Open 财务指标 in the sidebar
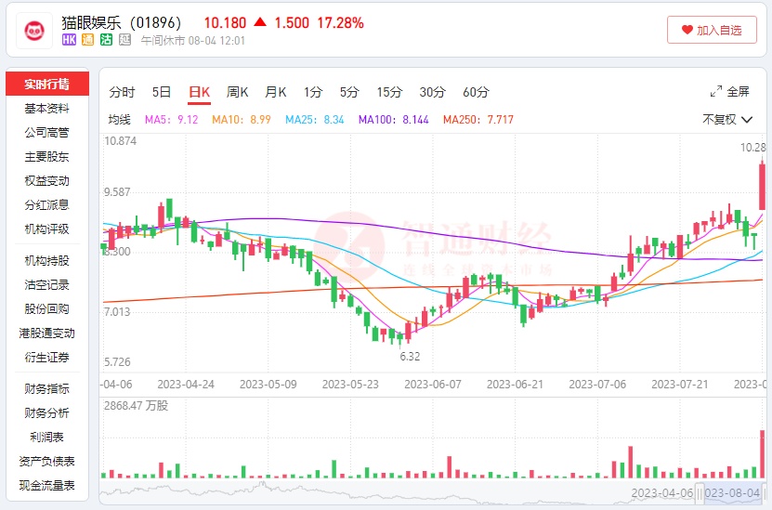 click(x=46, y=388)
